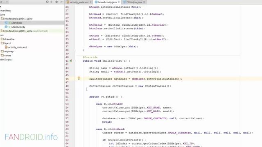The width and height of the screenshot is (262, 147).
Task: Click the MainActivity.java tab file icon
Action: tap(96, 2)
